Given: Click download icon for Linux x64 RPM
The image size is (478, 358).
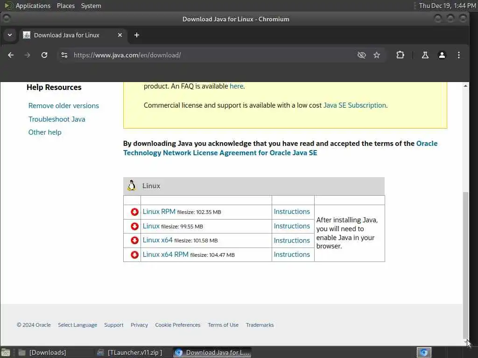Looking at the screenshot, I should coord(134,255).
